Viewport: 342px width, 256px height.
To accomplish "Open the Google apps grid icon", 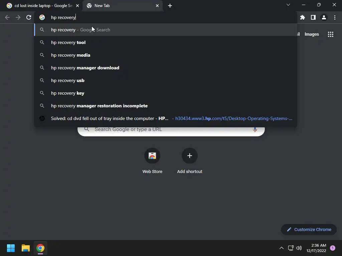I will 331,34.
